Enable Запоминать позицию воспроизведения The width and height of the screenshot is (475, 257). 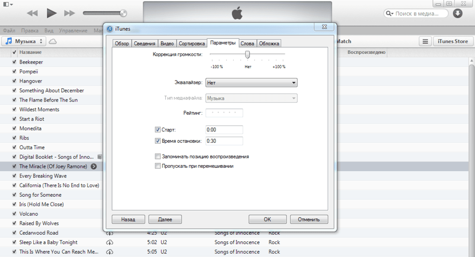pos(158,156)
